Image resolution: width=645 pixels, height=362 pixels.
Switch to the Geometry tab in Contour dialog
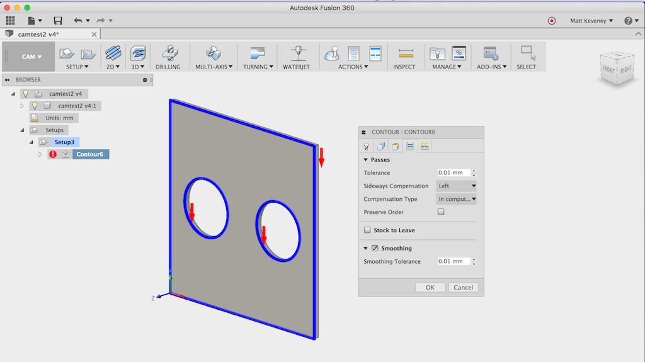(381, 146)
